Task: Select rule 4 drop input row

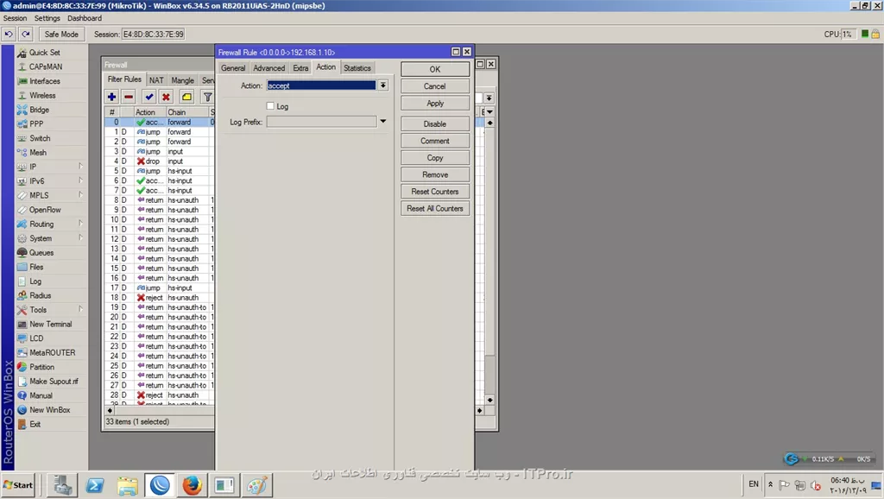Action: (160, 161)
